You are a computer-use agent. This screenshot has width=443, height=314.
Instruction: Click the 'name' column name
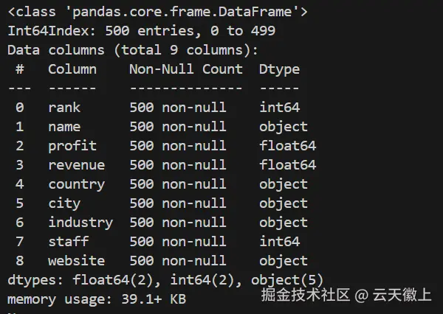coord(64,127)
